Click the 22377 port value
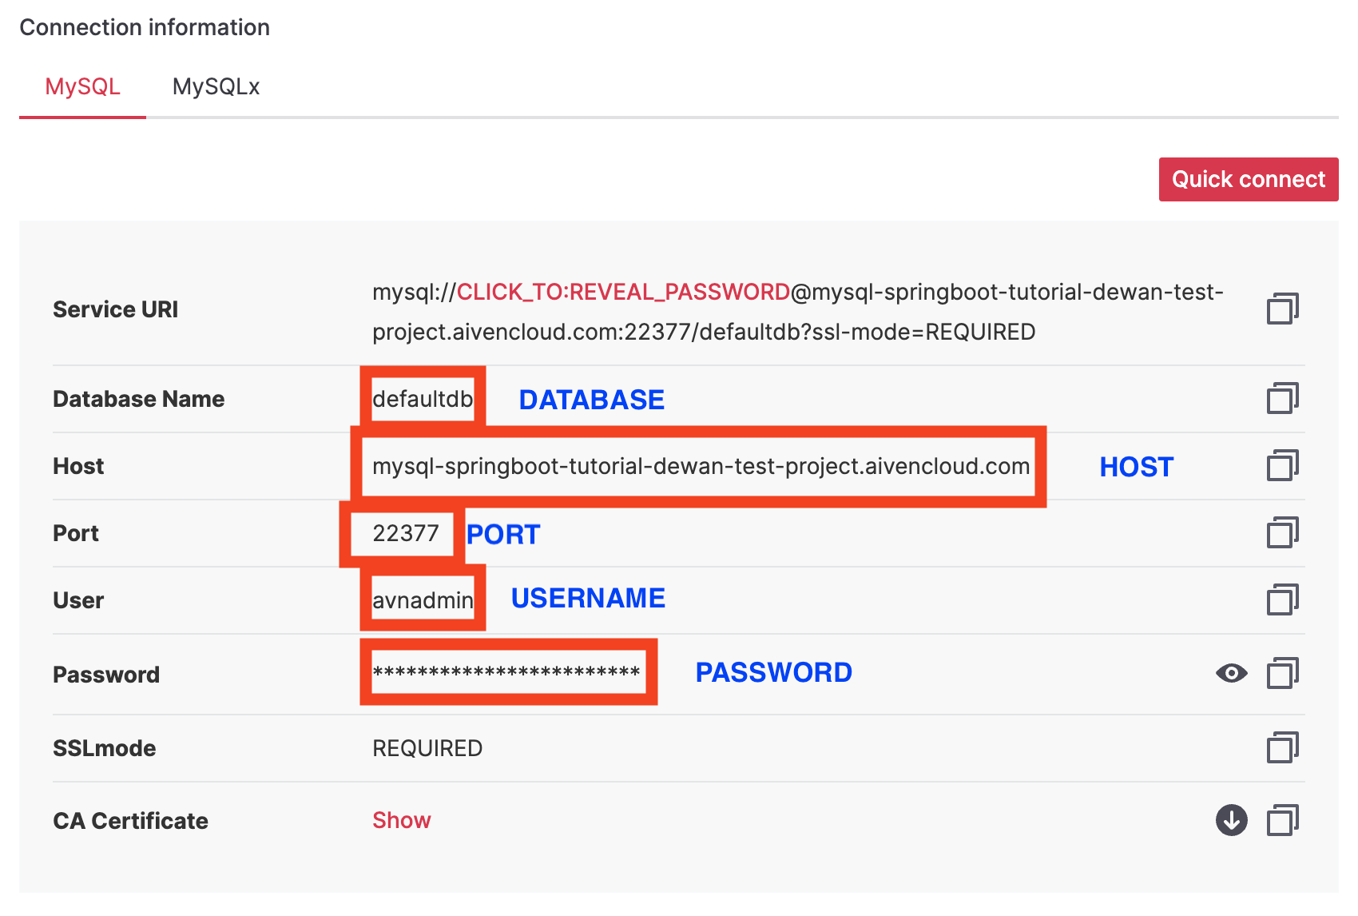The width and height of the screenshot is (1358, 916). (x=405, y=533)
